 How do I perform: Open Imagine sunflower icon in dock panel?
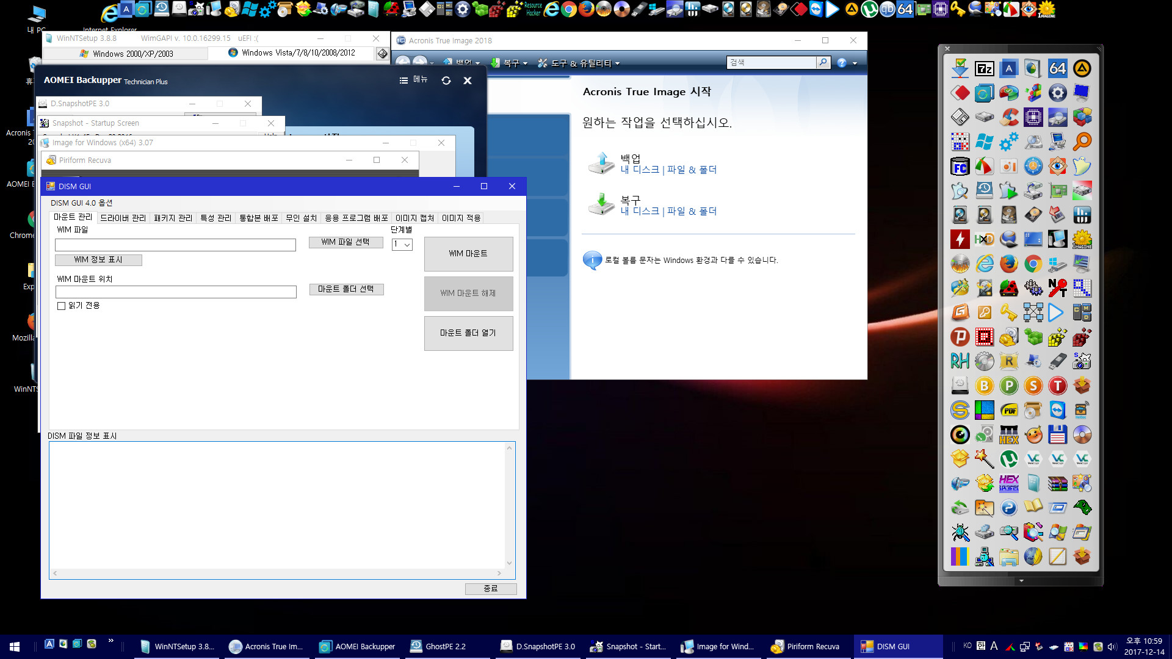[1082, 239]
